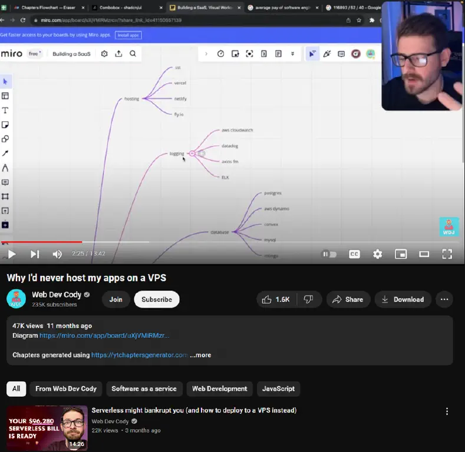Subscribe to Web Dev Cody
The width and height of the screenshot is (465, 452).
pyautogui.click(x=157, y=300)
